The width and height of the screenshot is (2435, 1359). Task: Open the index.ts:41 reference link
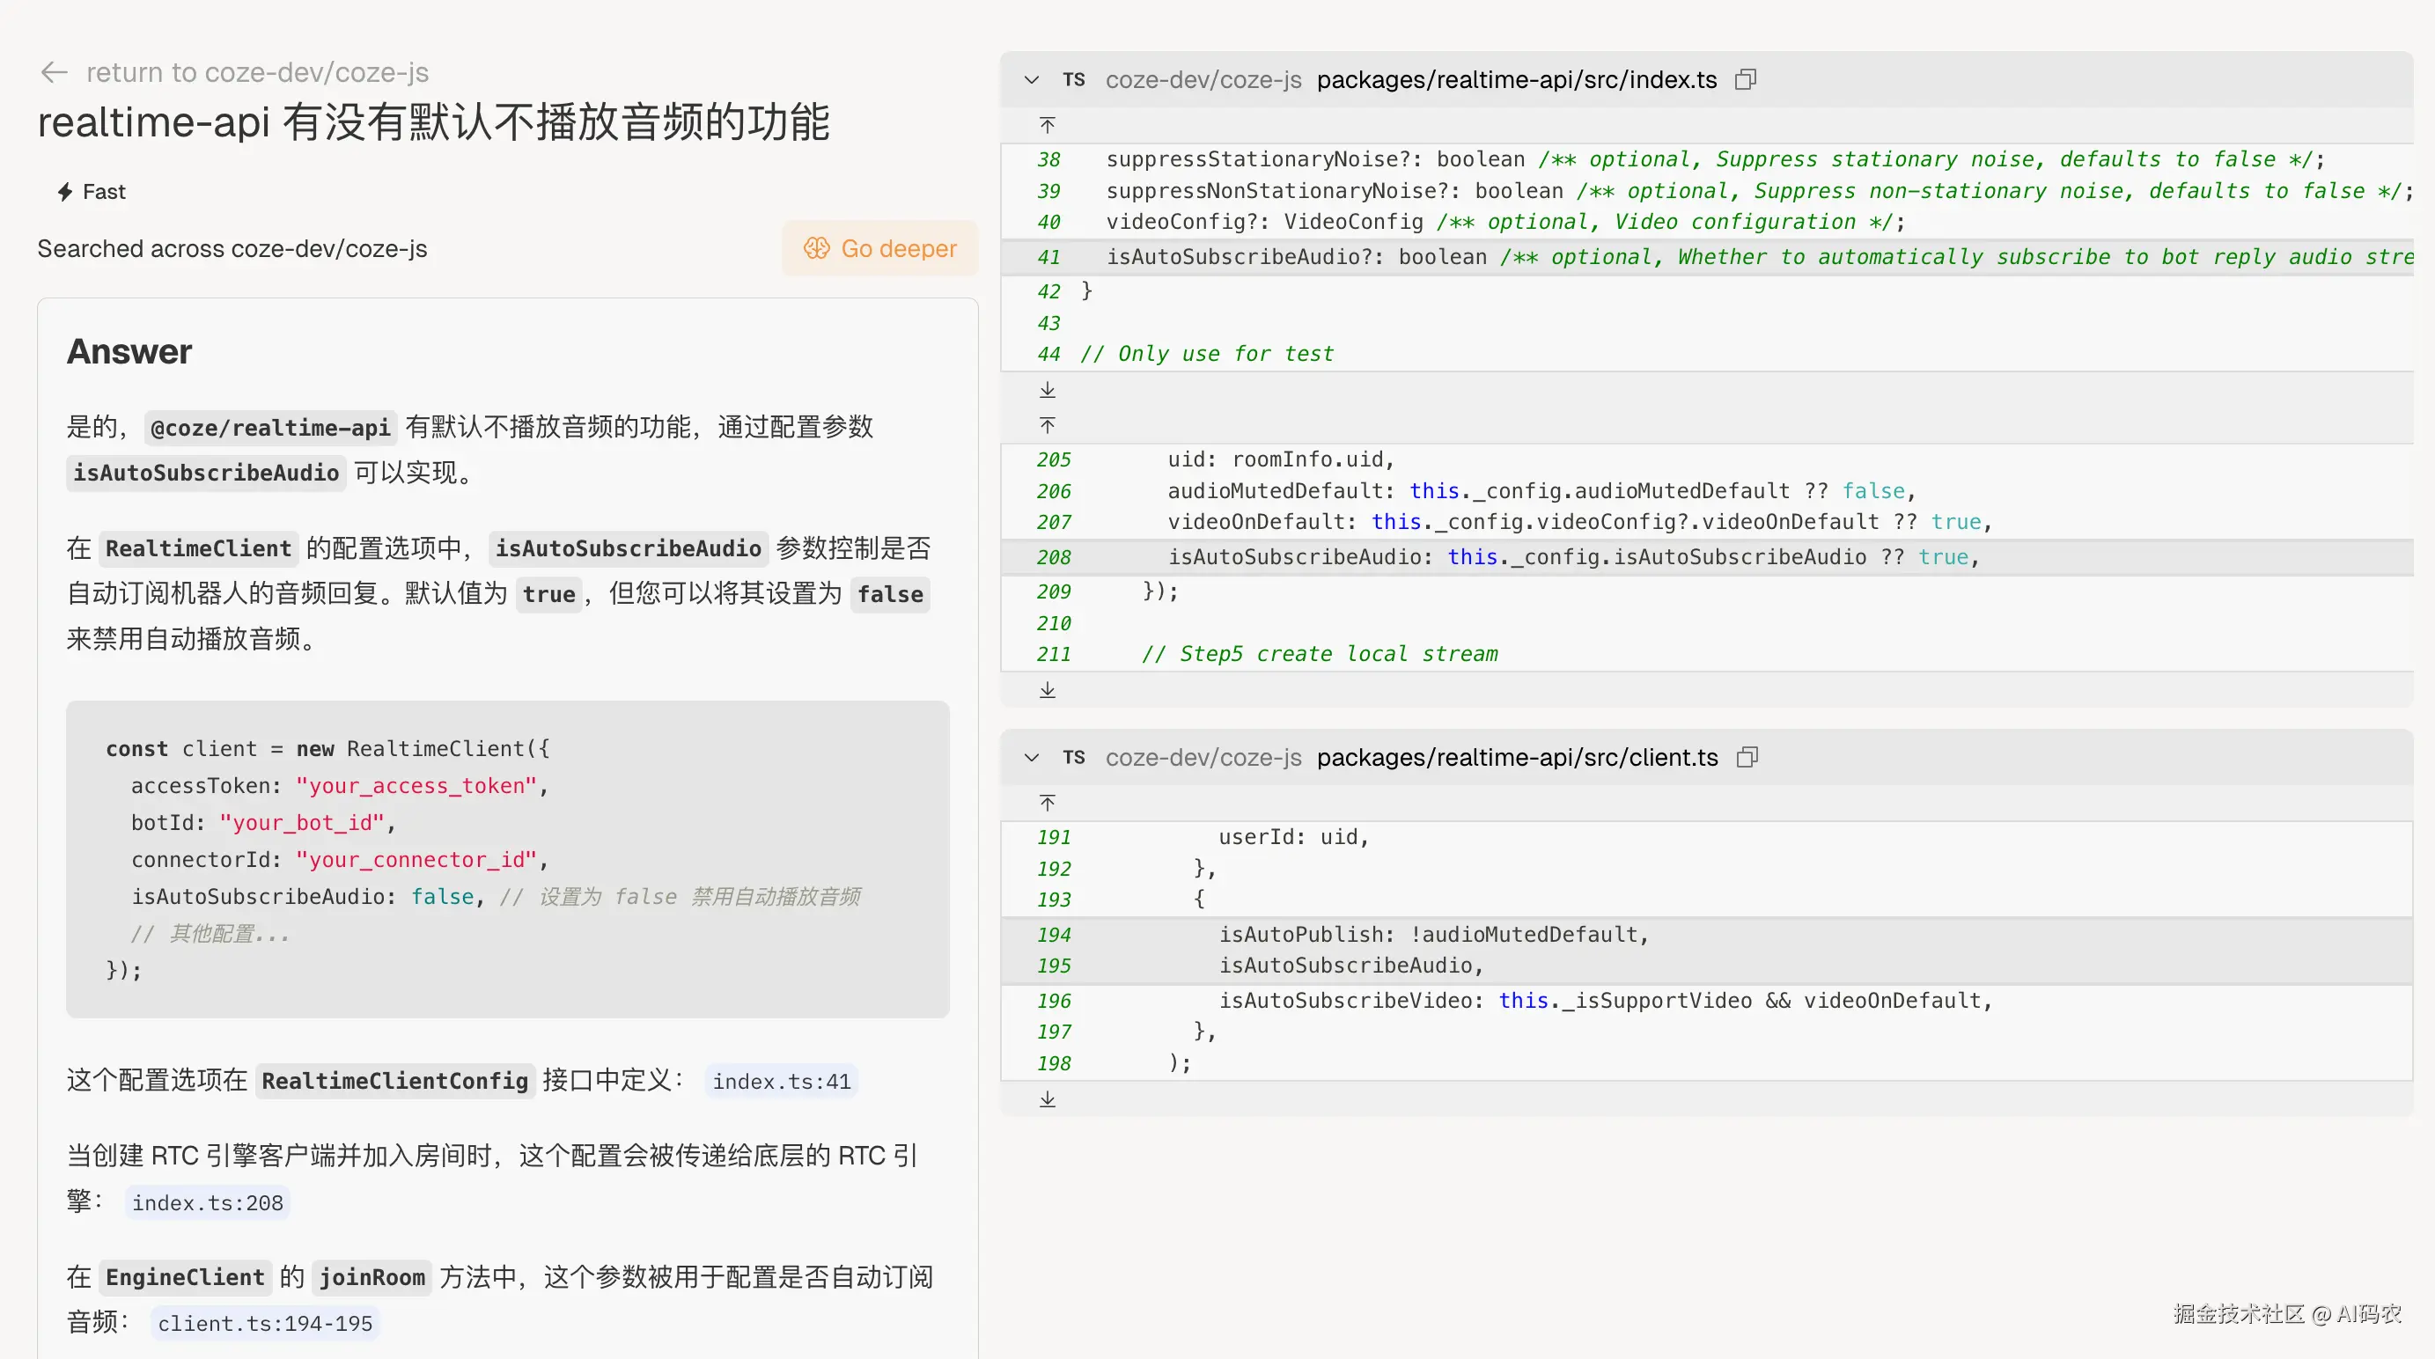pos(781,1081)
